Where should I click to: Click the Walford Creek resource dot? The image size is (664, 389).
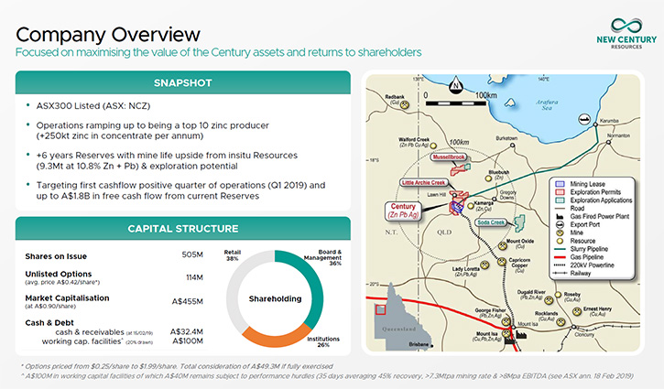pyautogui.click(x=433, y=146)
